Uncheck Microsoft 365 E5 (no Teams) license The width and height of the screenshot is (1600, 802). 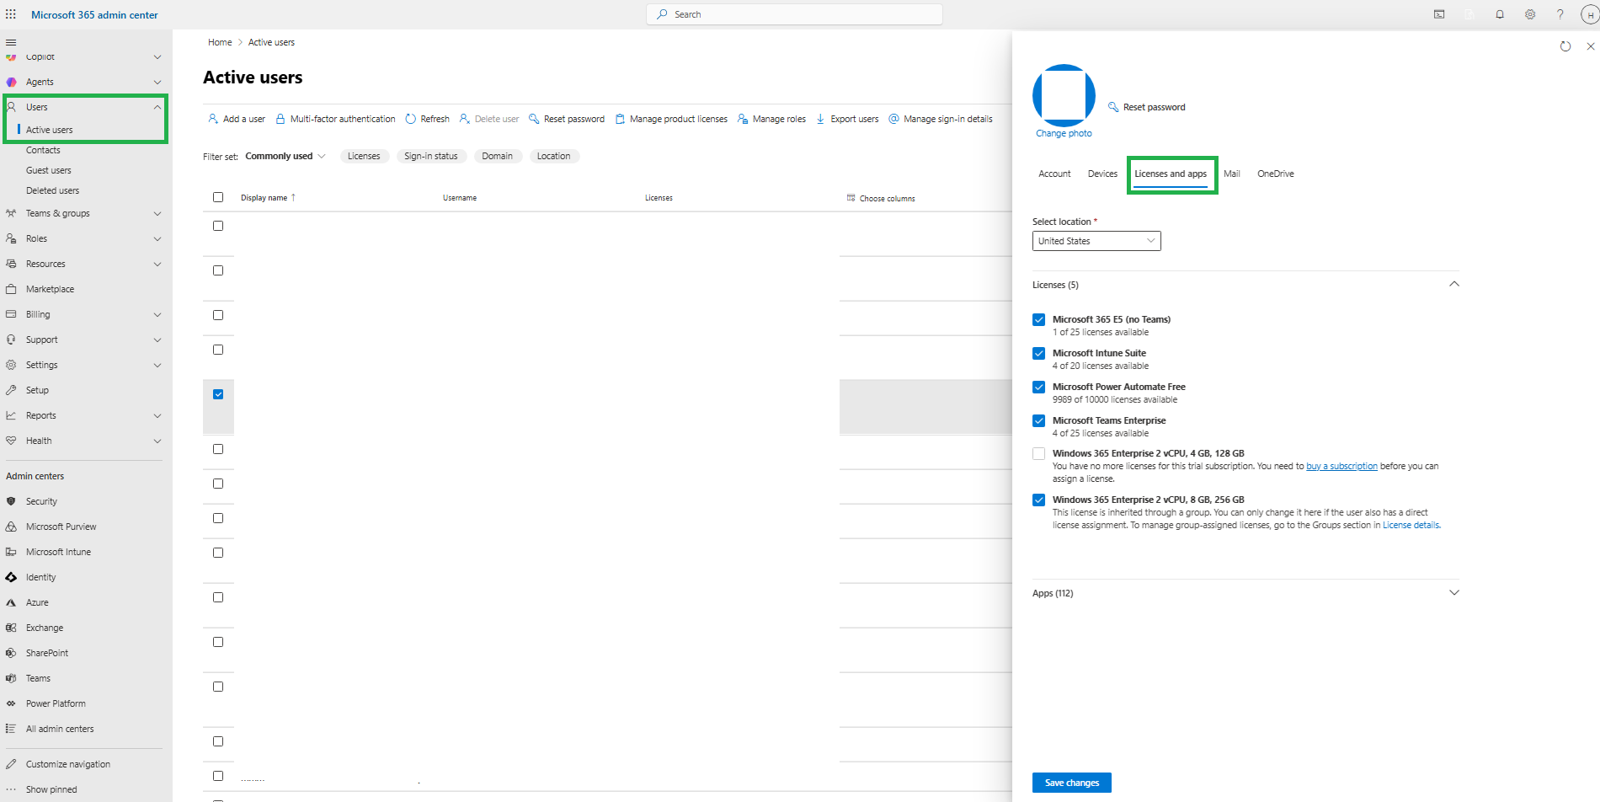[1039, 320]
